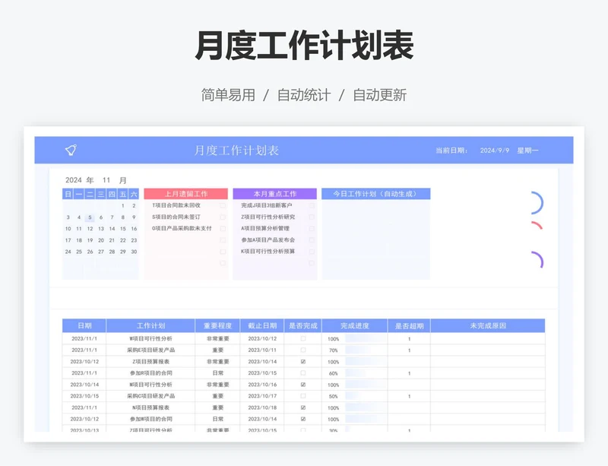Select the 上月遗留工作 header
Screen dimensions: 608x466
pyautogui.click(x=185, y=194)
